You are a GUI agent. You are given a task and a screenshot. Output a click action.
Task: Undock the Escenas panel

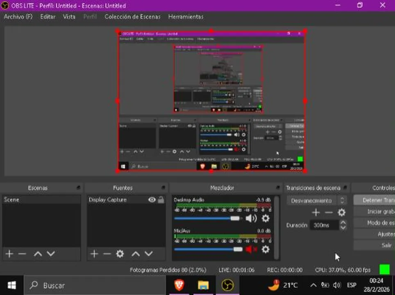point(78,187)
